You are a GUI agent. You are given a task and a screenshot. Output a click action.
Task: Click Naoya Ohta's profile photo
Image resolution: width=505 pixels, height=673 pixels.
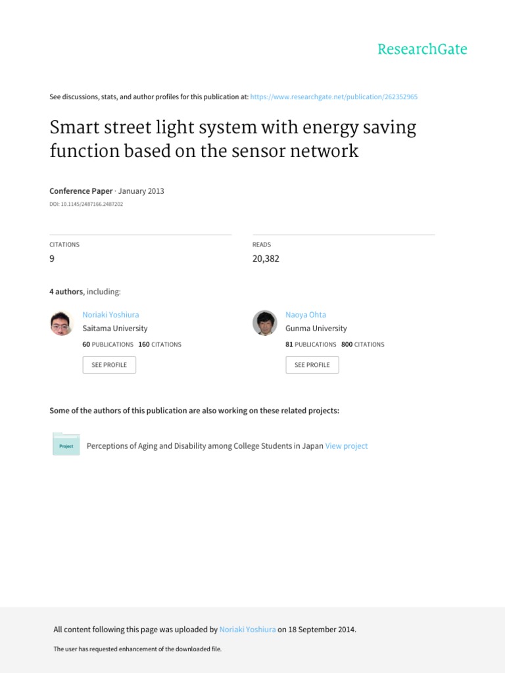click(265, 323)
